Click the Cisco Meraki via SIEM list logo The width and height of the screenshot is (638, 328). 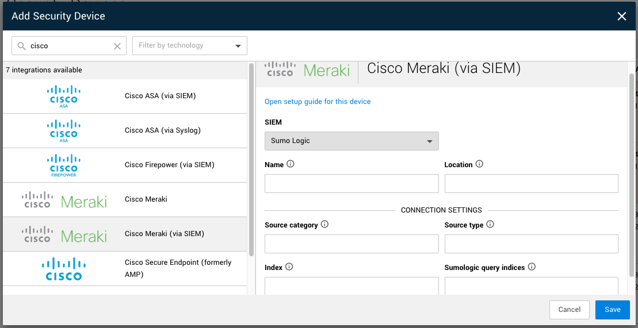(64, 234)
